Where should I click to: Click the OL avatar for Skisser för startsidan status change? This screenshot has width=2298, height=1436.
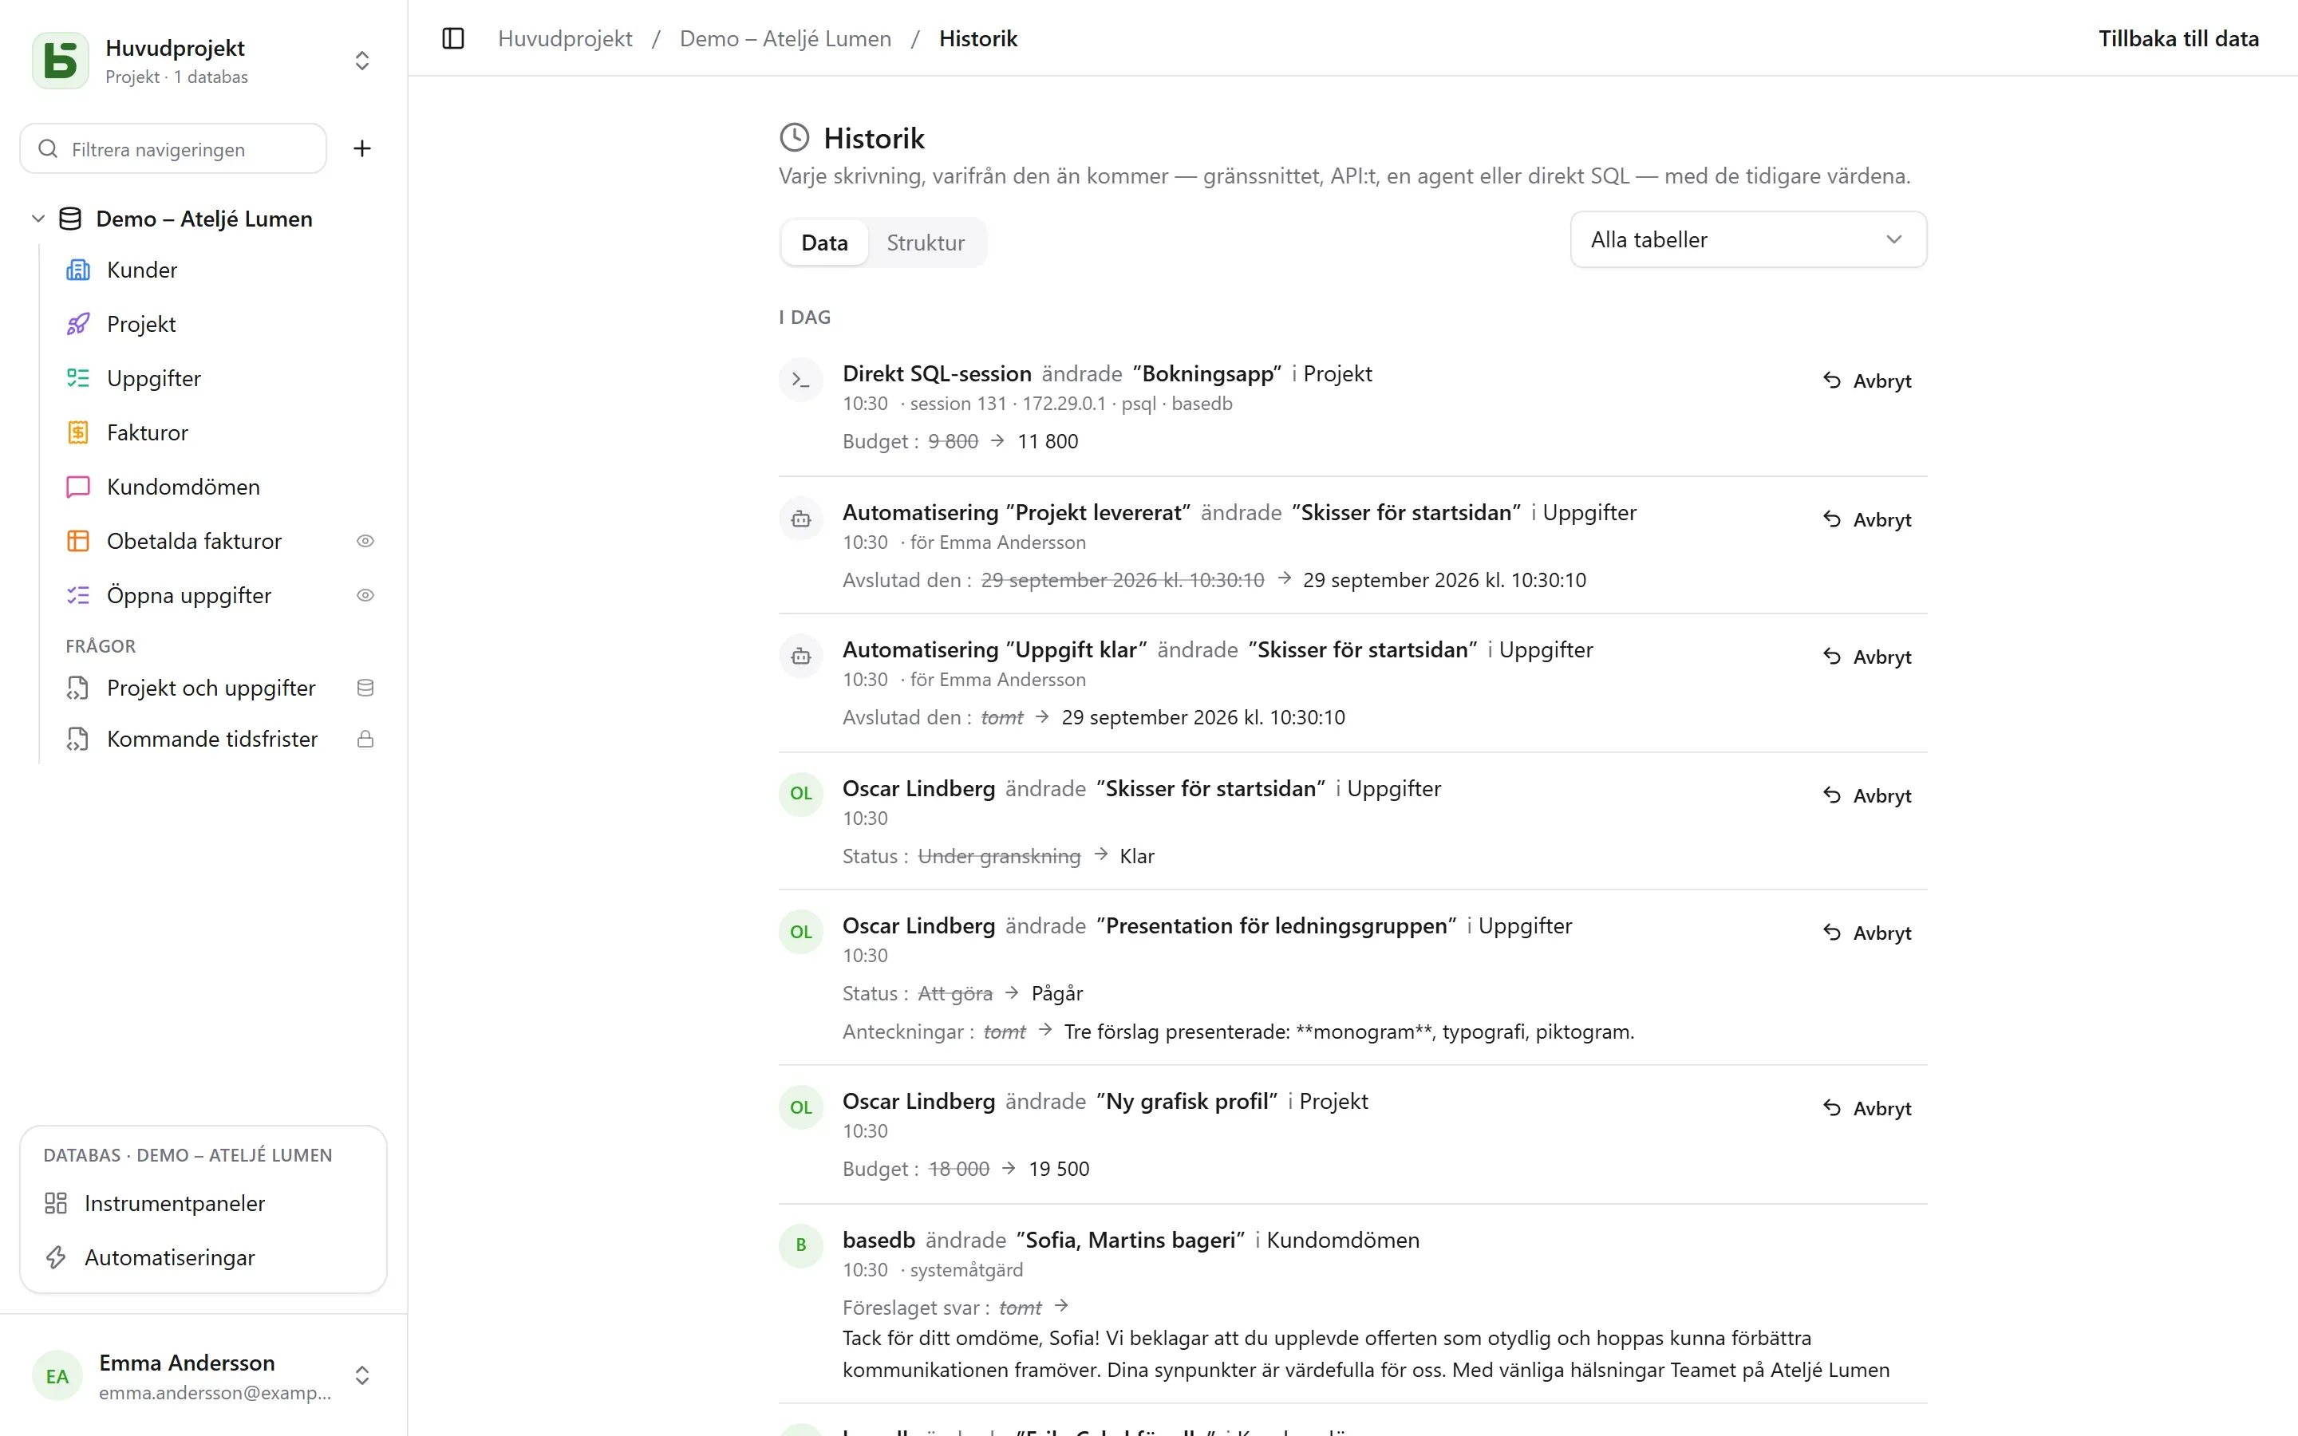pos(800,793)
